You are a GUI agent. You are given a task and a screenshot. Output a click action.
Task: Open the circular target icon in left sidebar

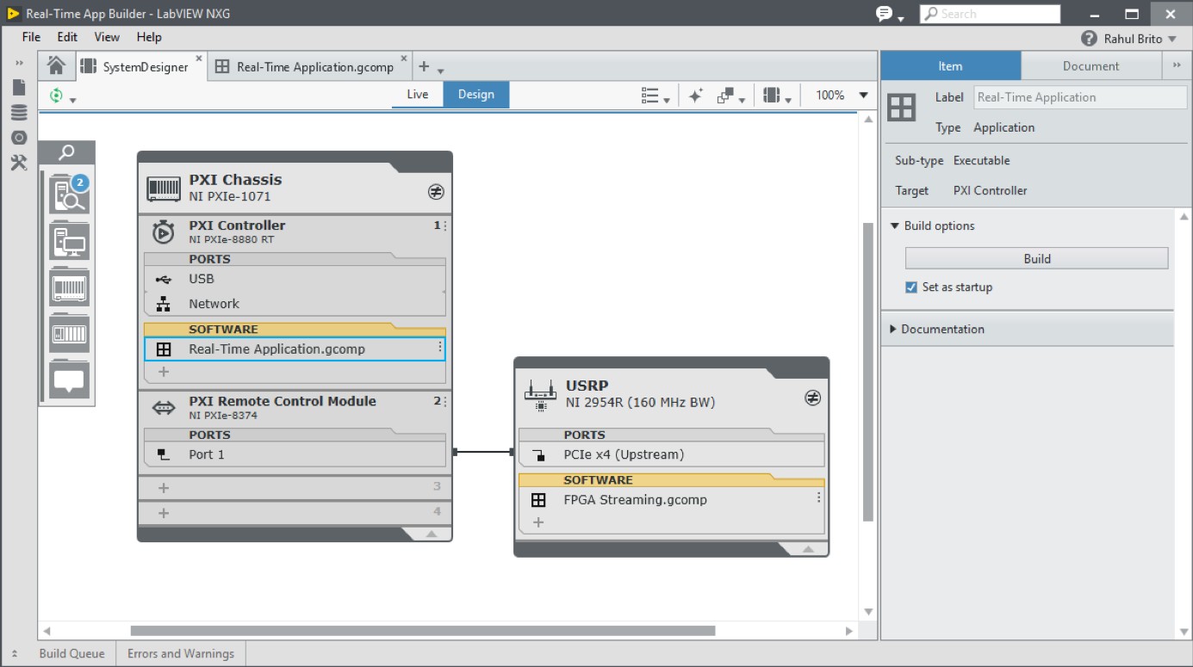[x=19, y=138]
